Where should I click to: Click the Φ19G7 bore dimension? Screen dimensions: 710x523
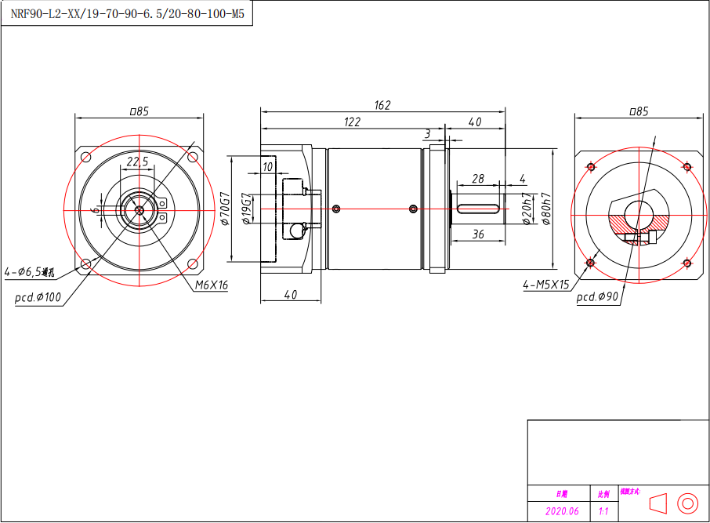coord(246,209)
